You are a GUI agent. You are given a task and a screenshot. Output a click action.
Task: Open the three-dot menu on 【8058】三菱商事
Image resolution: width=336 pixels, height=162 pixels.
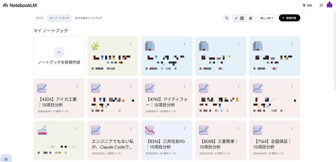(x=239, y=128)
